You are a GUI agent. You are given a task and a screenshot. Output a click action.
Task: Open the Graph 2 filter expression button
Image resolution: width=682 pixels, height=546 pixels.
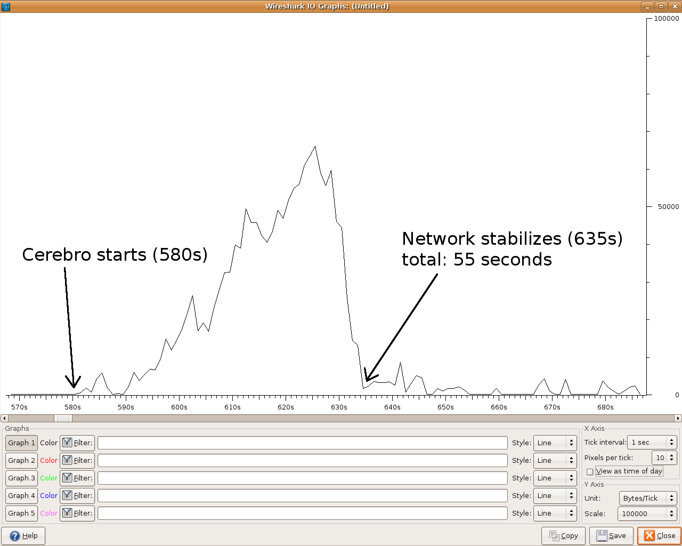(x=77, y=460)
